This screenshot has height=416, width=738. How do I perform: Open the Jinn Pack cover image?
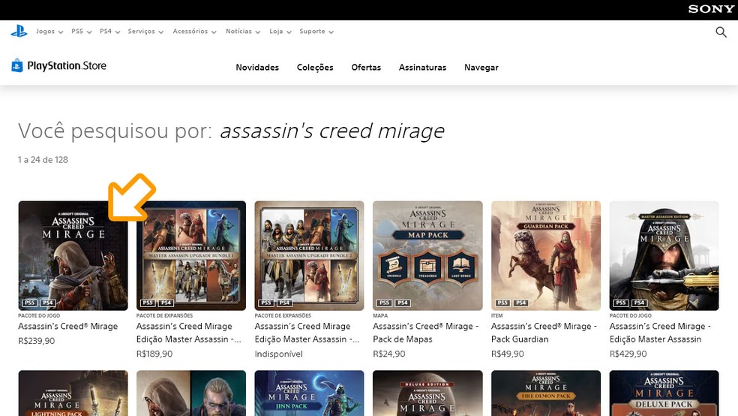click(x=309, y=393)
